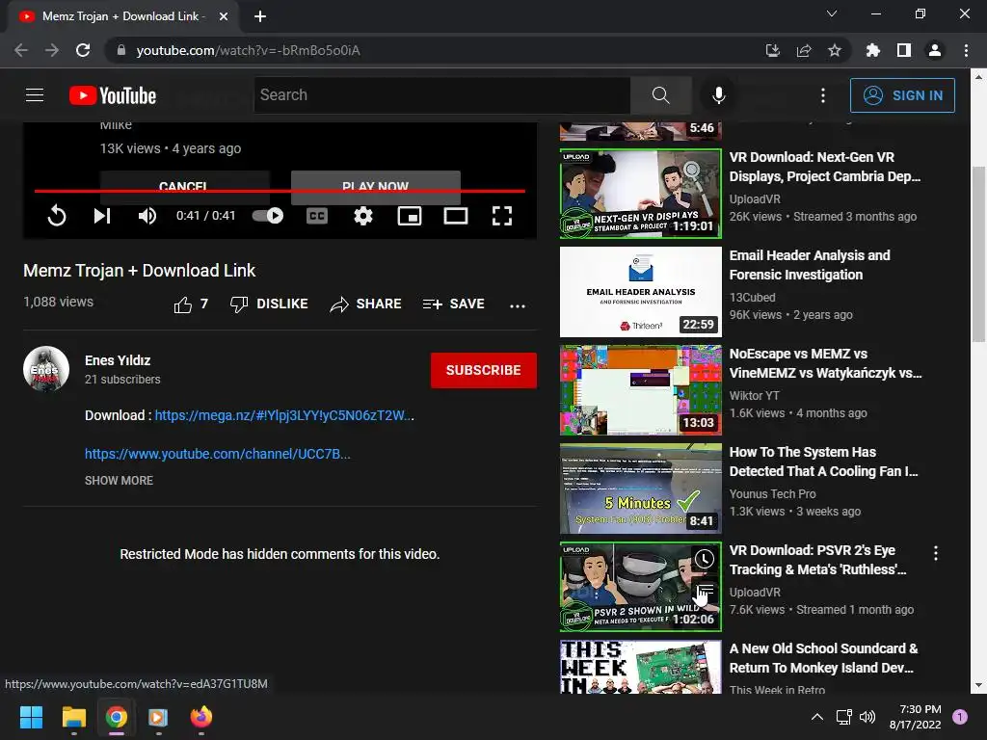The image size is (987, 740).
Task: Add the PSVR 2 video to Watch Later
Action: click(x=705, y=559)
